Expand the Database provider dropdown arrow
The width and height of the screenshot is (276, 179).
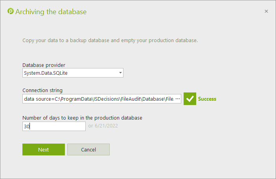[120, 73]
